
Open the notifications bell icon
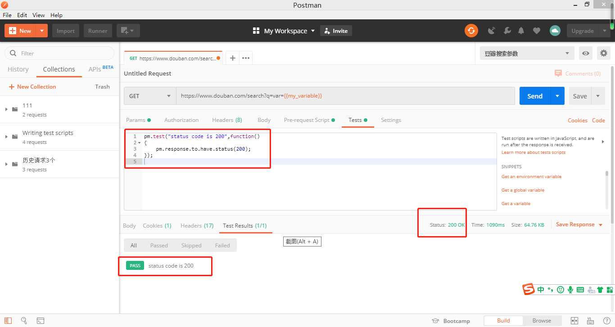(521, 31)
